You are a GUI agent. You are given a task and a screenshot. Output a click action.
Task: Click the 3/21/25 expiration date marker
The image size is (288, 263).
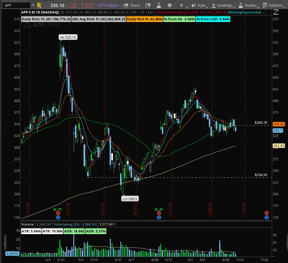tap(102, 208)
